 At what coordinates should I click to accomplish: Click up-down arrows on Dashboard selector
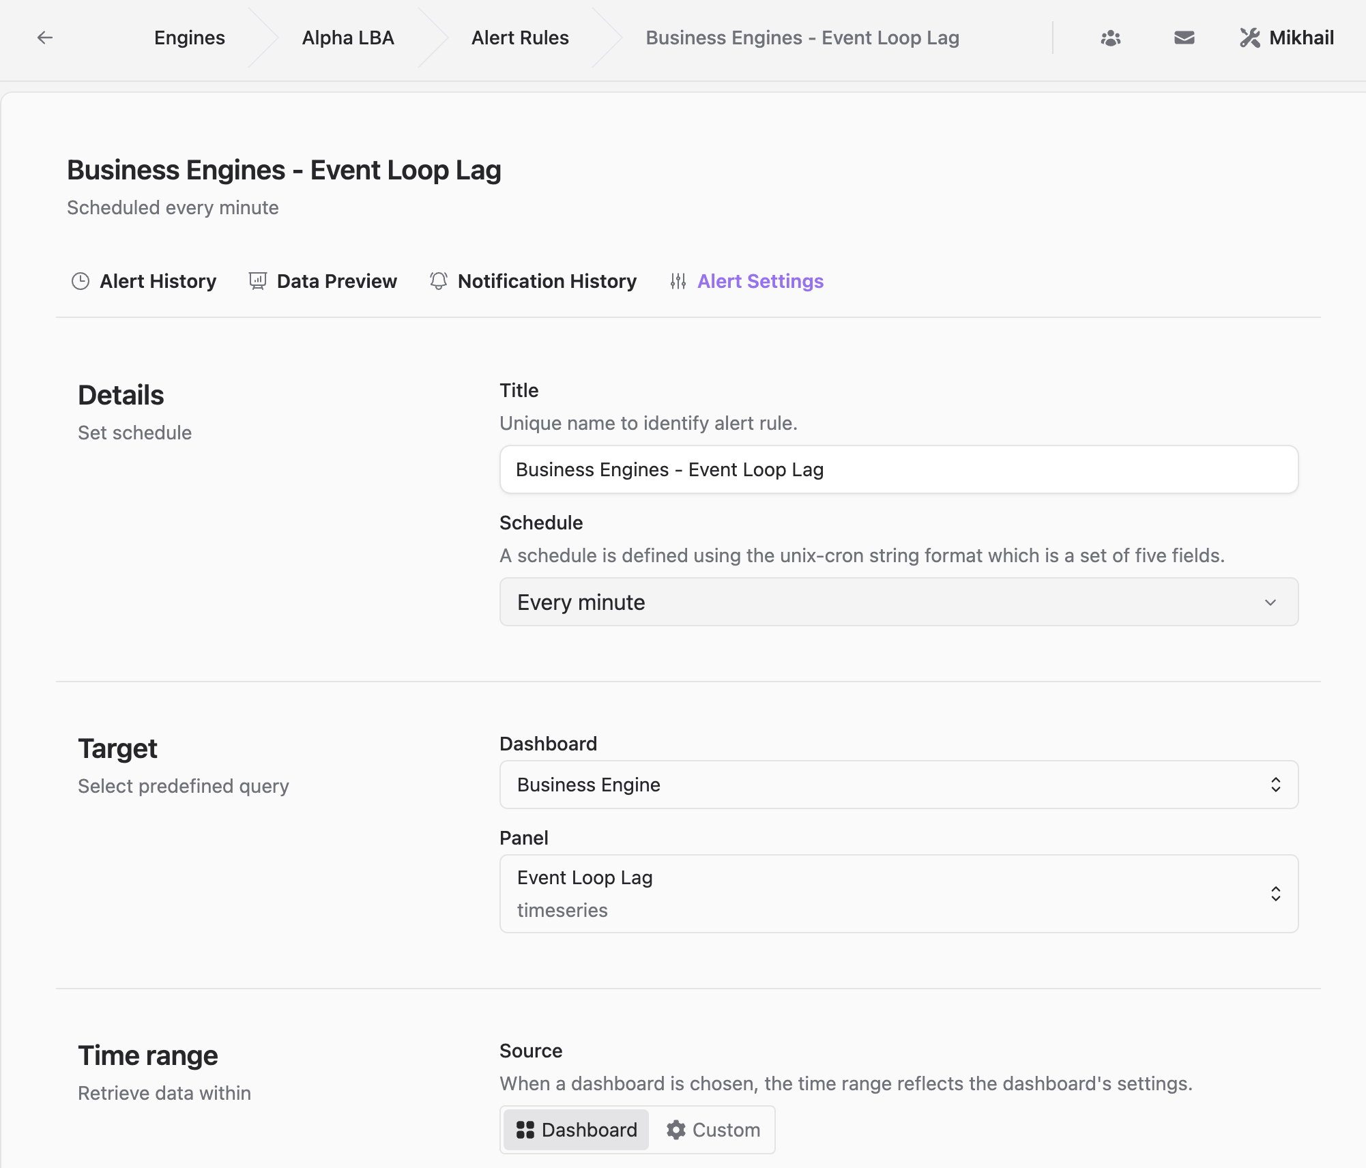(x=1275, y=785)
